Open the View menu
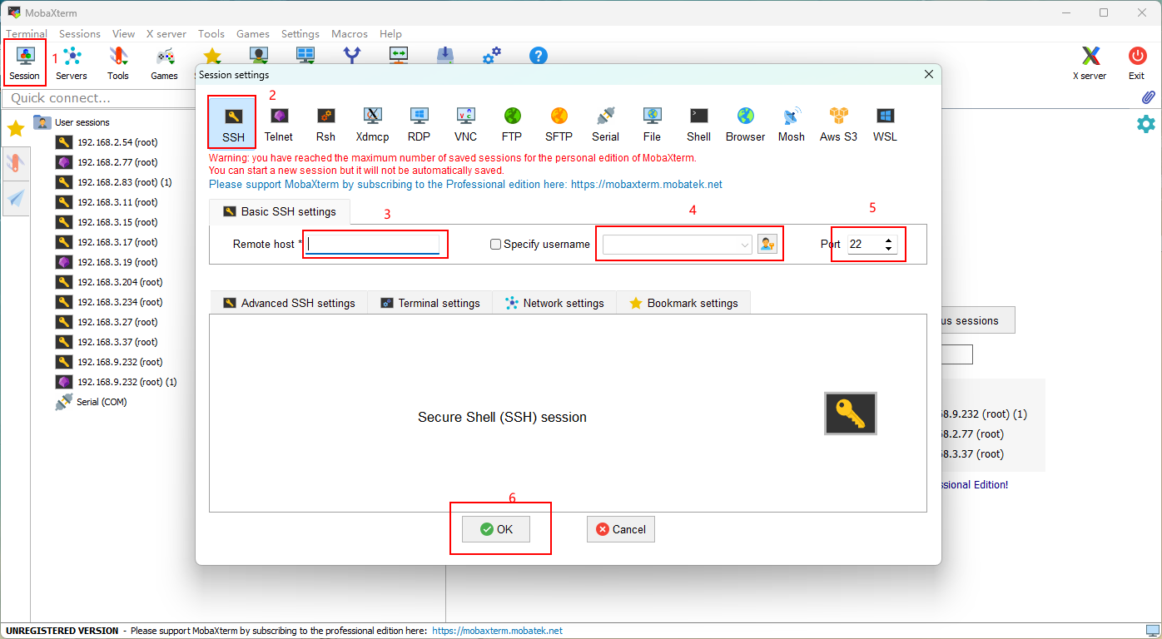1162x639 pixels. coord(123,34)
